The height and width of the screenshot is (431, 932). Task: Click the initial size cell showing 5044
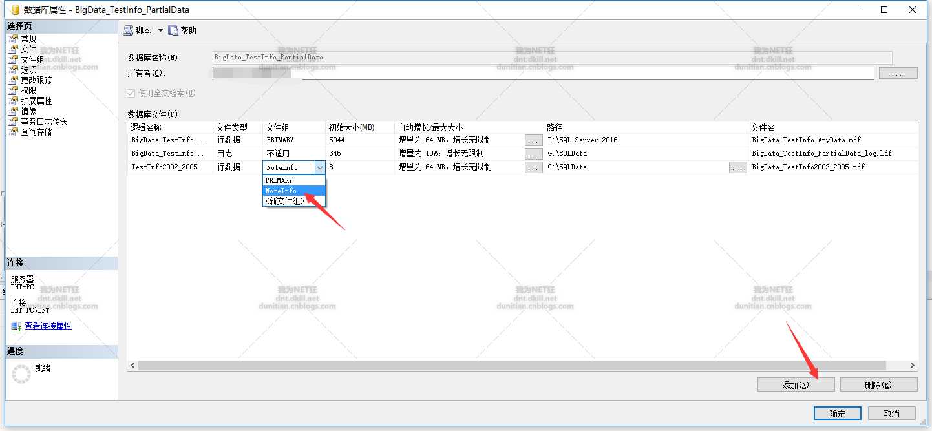tap(360, 140)
